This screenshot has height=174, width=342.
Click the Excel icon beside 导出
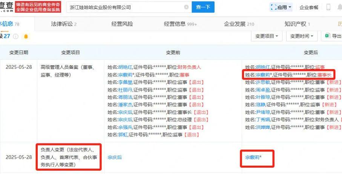327,36
